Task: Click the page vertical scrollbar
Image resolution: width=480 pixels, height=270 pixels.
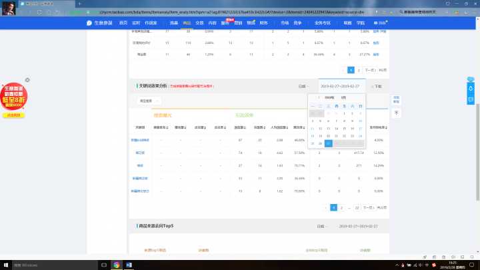Action: 477,152
